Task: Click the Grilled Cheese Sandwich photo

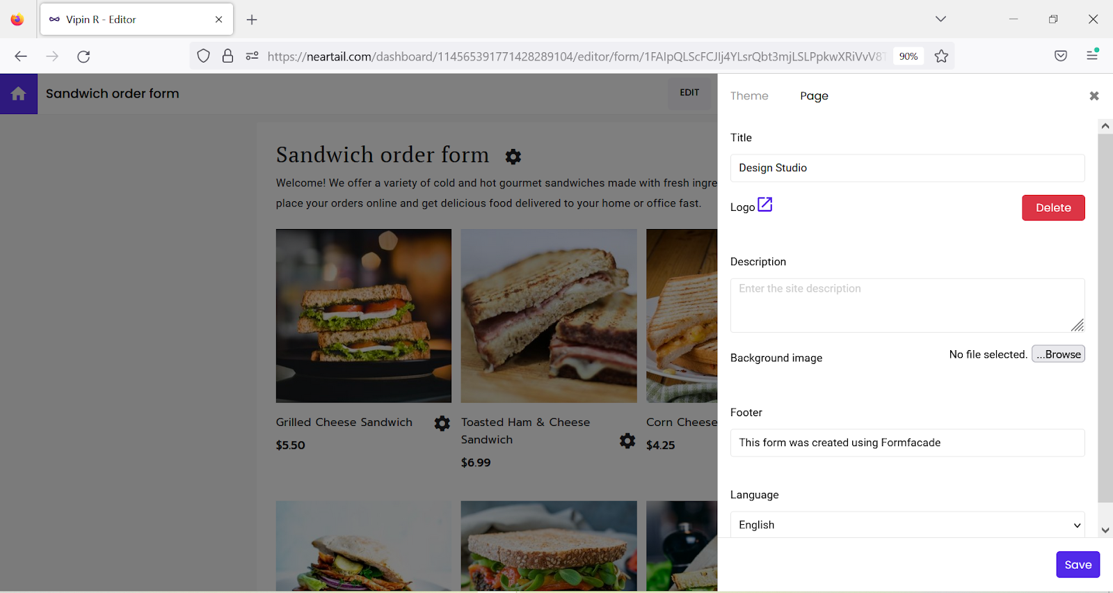Action: (363, 315)
